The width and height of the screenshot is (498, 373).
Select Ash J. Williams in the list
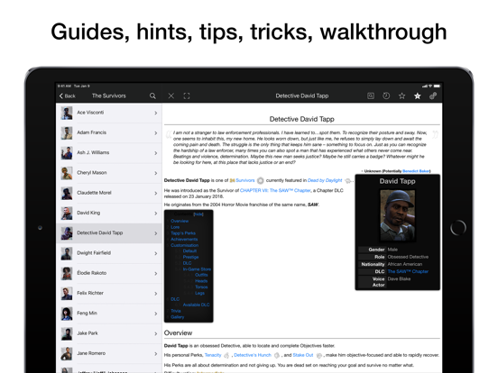[109, 152]
